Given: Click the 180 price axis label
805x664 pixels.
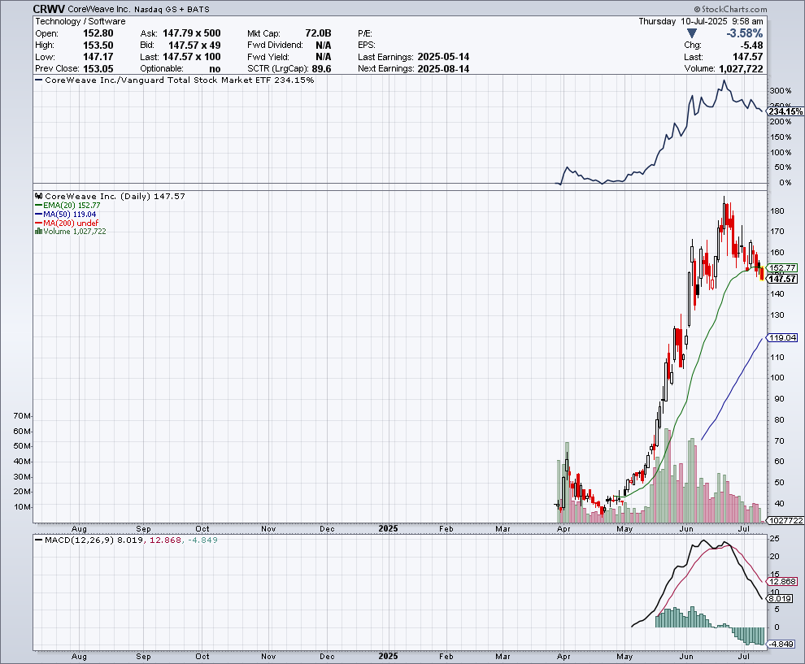Looking at the screenshot, I should 777,210.
